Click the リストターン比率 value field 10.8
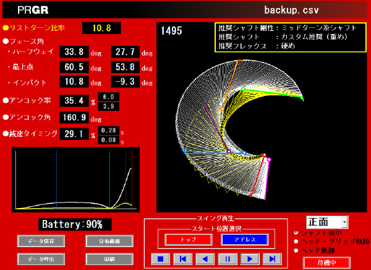 pyautogui.click(x=101, y=28)
